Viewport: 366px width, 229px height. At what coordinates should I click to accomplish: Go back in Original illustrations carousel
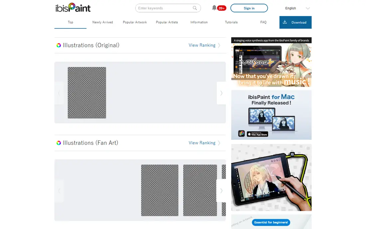[x=59, y=93]
